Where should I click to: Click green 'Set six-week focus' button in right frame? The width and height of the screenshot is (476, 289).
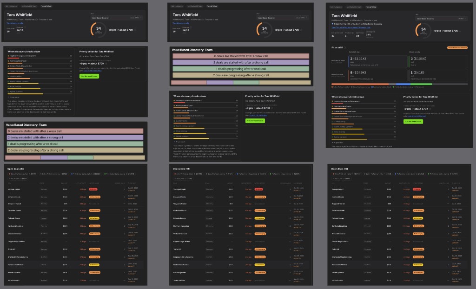[x=413, y=121]
